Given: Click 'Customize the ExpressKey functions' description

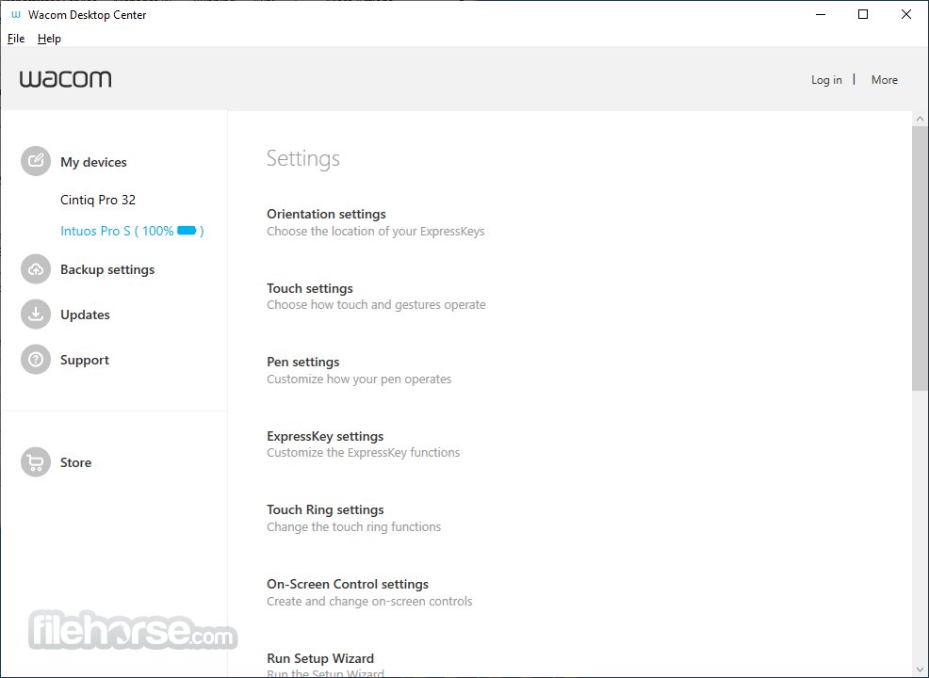Looking at the screenshot, I should (363, 453).
